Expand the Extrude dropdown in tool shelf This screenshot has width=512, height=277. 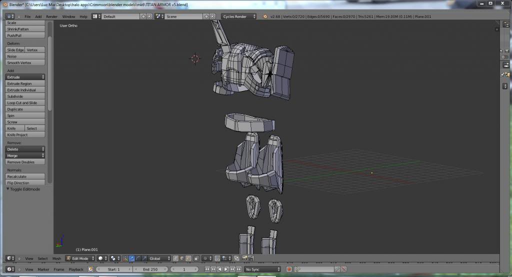[25, 77]
